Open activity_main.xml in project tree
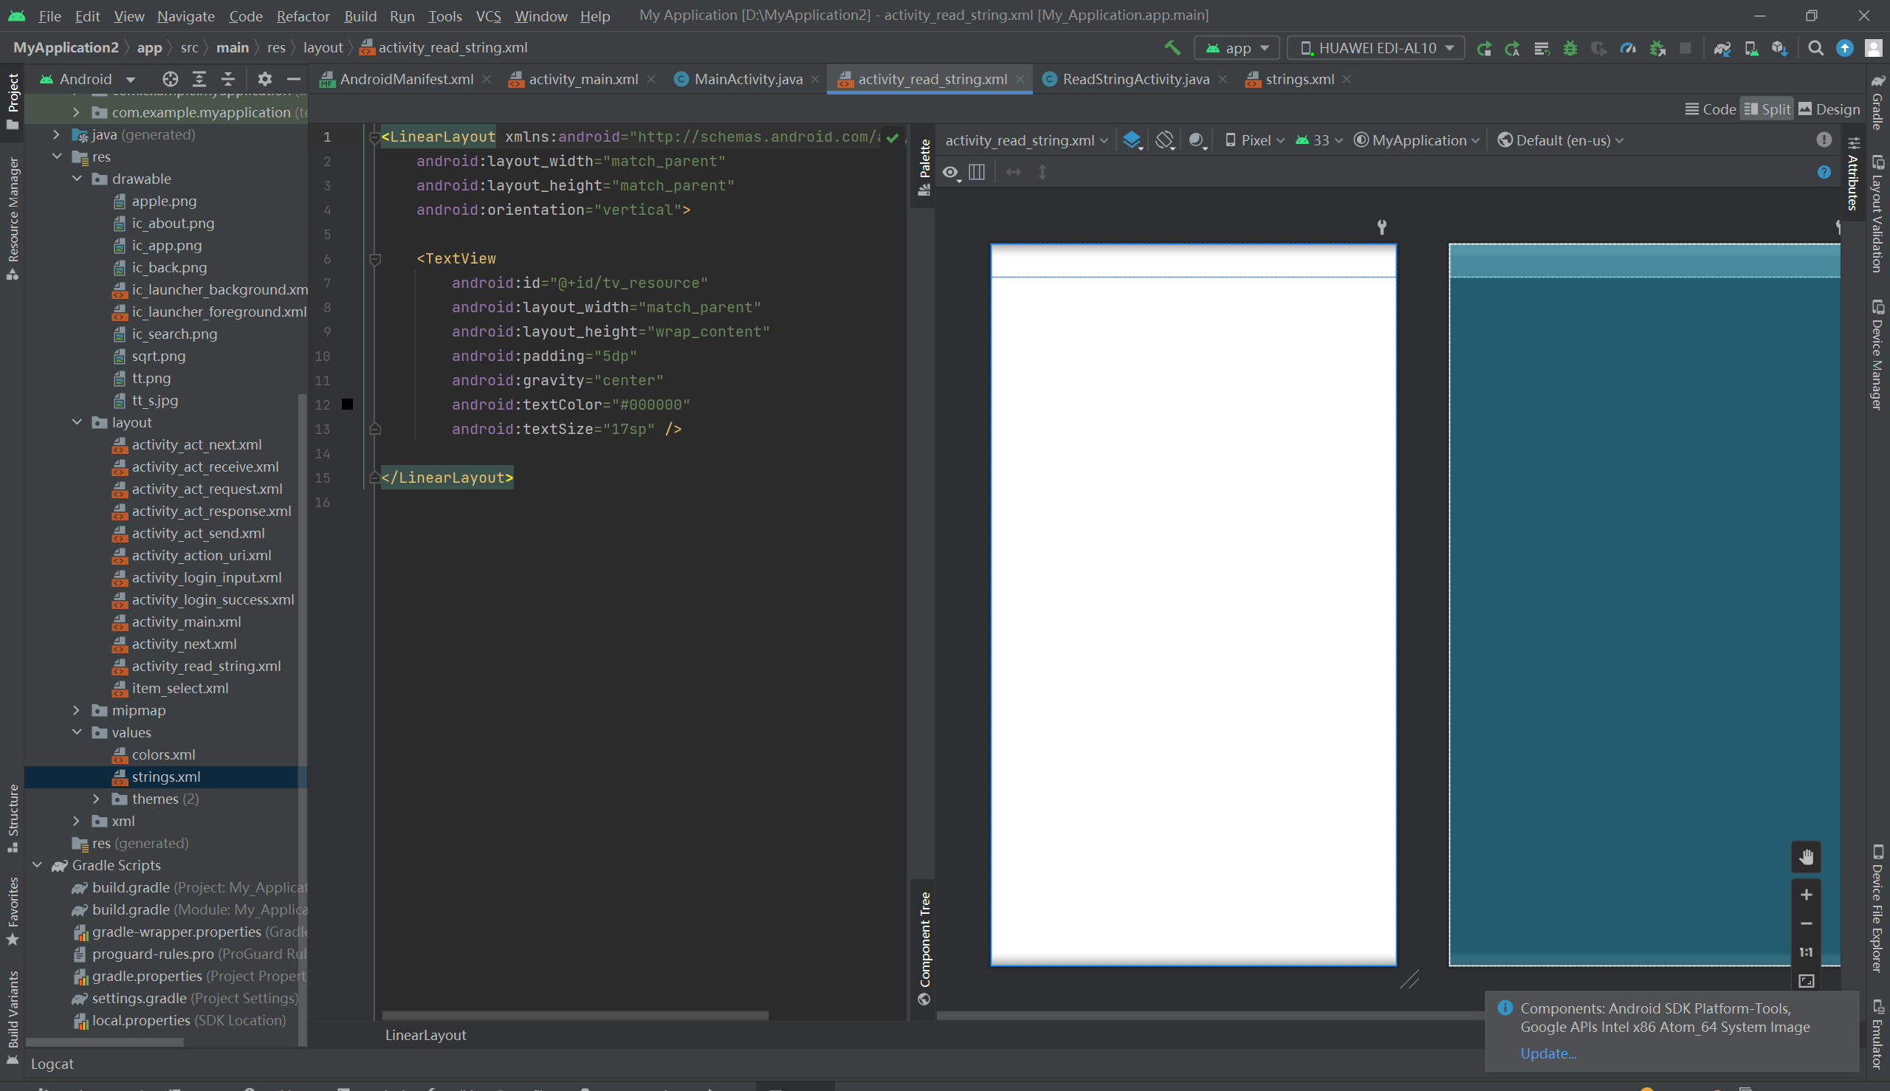1890x1091 pixels. point(186,622)
